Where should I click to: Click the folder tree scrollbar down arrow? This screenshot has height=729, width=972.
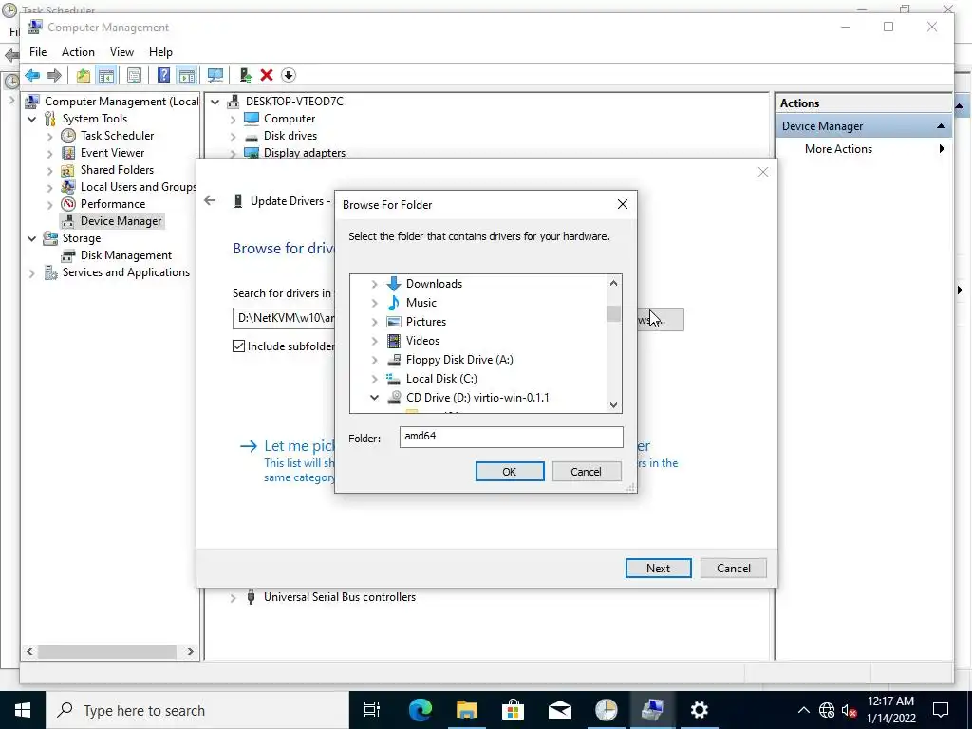coord(614,405)
